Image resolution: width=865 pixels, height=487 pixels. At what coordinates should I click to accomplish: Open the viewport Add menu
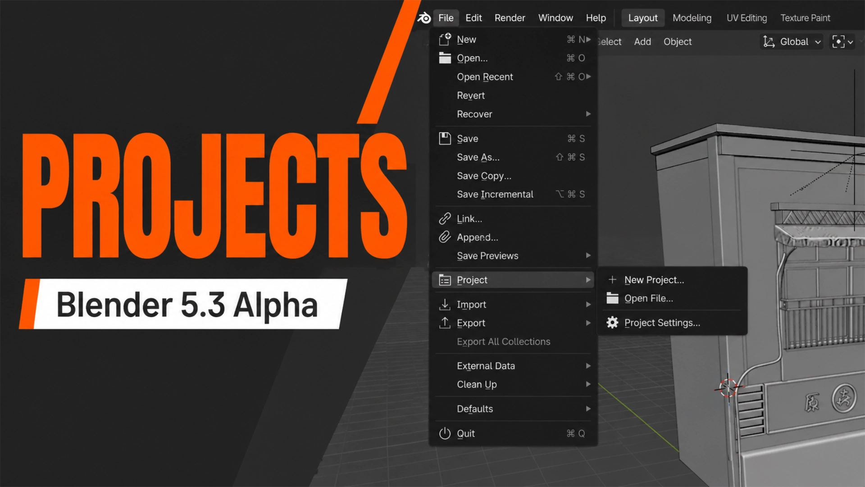[642, 41]
